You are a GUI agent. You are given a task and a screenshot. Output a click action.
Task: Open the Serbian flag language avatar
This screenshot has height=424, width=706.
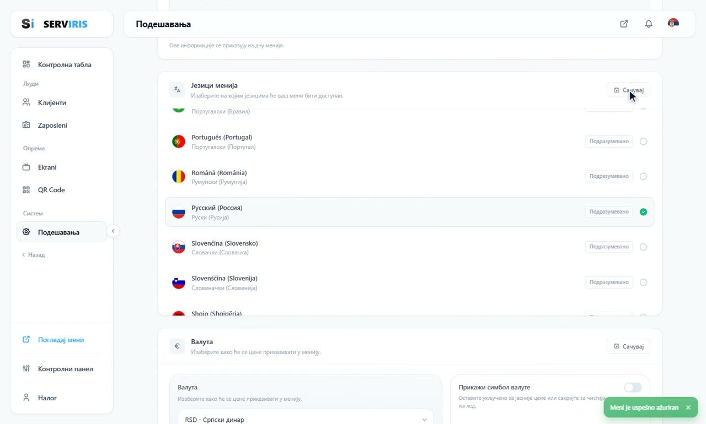click(673, 23)
